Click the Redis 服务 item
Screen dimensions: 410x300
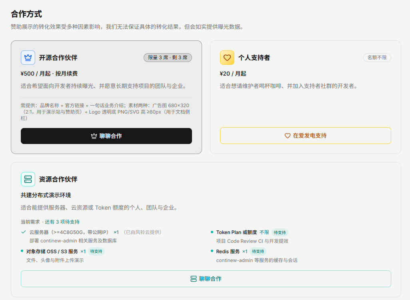[x=228, y=251]
